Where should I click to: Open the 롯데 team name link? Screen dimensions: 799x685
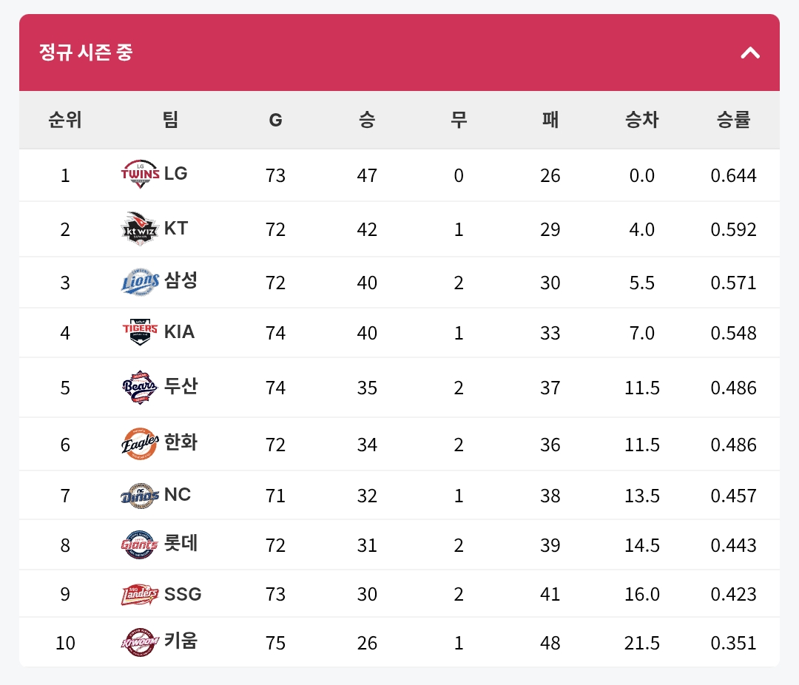click(181, 543)
